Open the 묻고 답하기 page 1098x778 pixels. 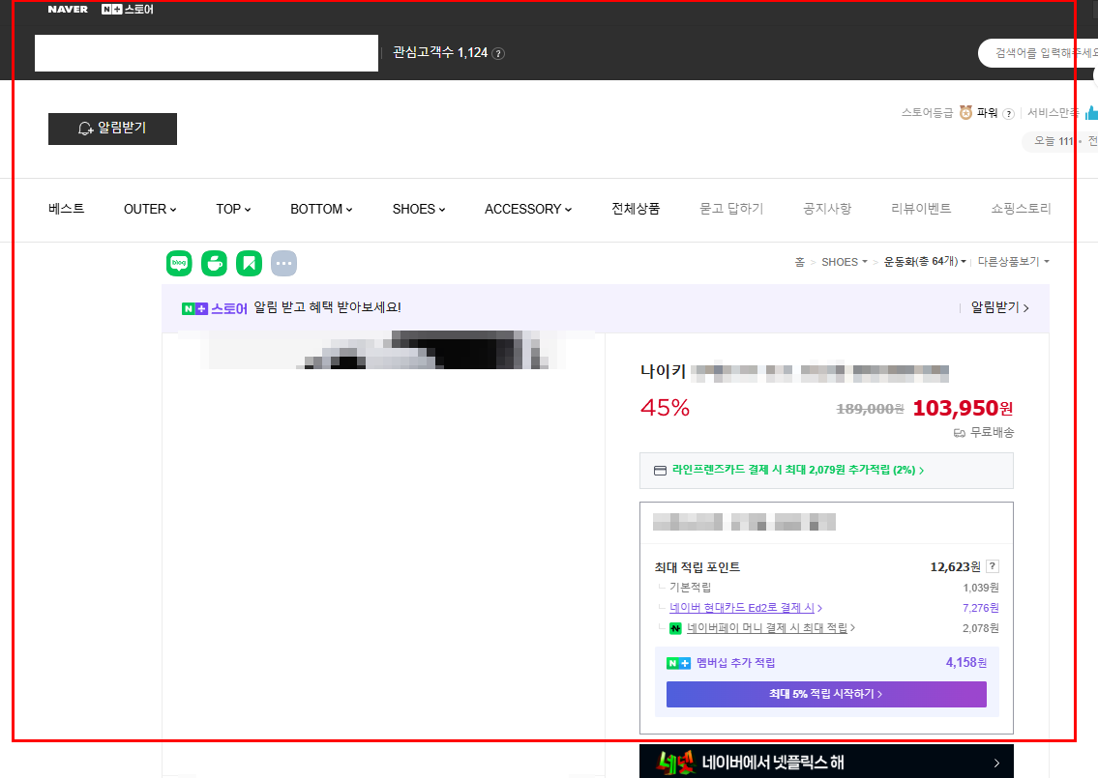[731, 209]
